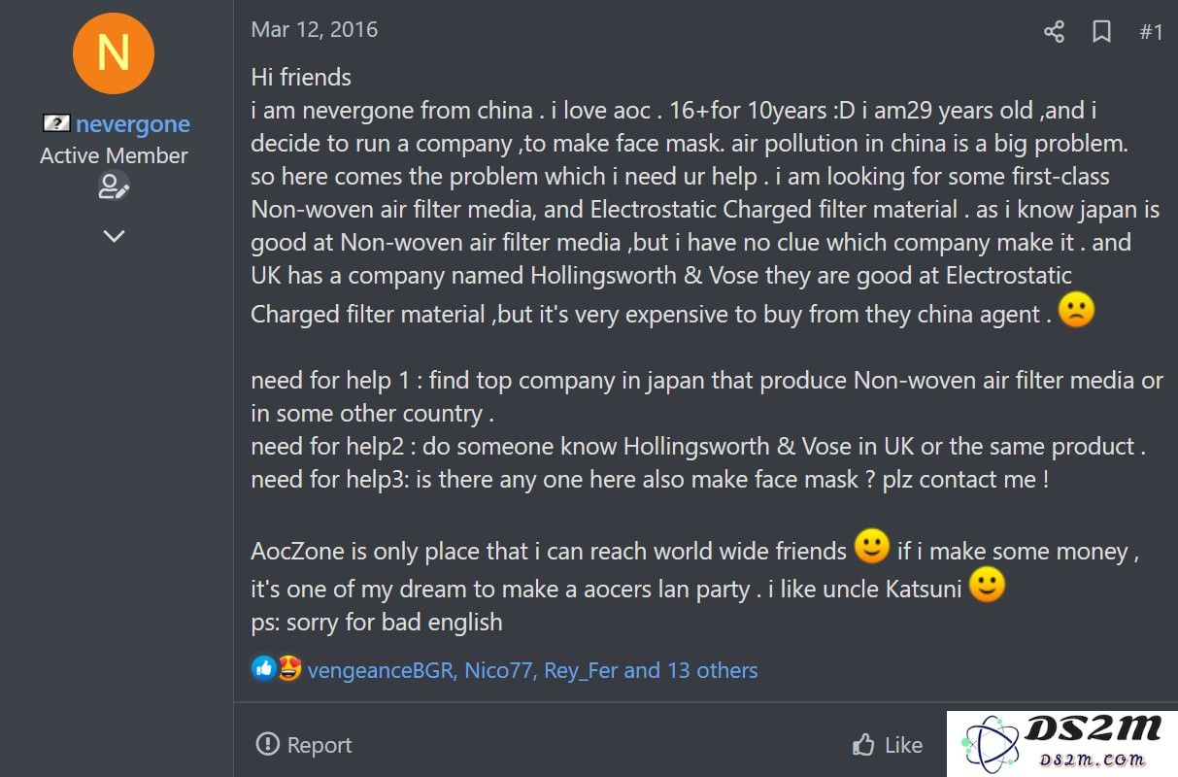This screenshot has width=1178, height=777.
Task: Open vengeanceBGR, Nico77 and 13 others reactions list
Action: 532,670
